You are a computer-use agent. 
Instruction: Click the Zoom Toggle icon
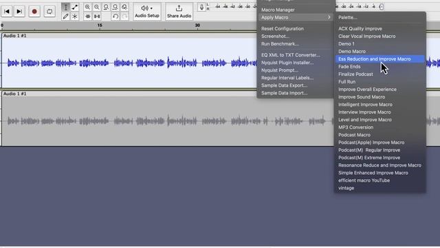[124, 8]
